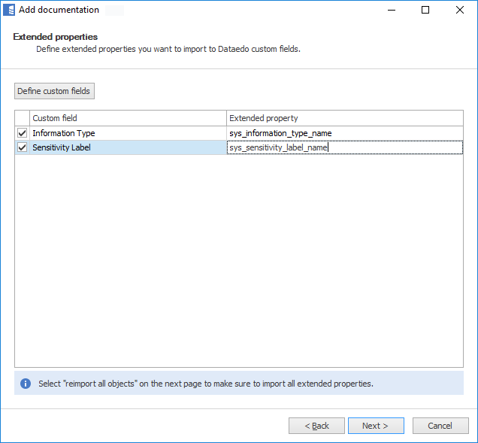The width and height of the screenshot is (478, 443).
Task: Go back with the Back button
Action: pyautogui.click(x=316, y=426)
